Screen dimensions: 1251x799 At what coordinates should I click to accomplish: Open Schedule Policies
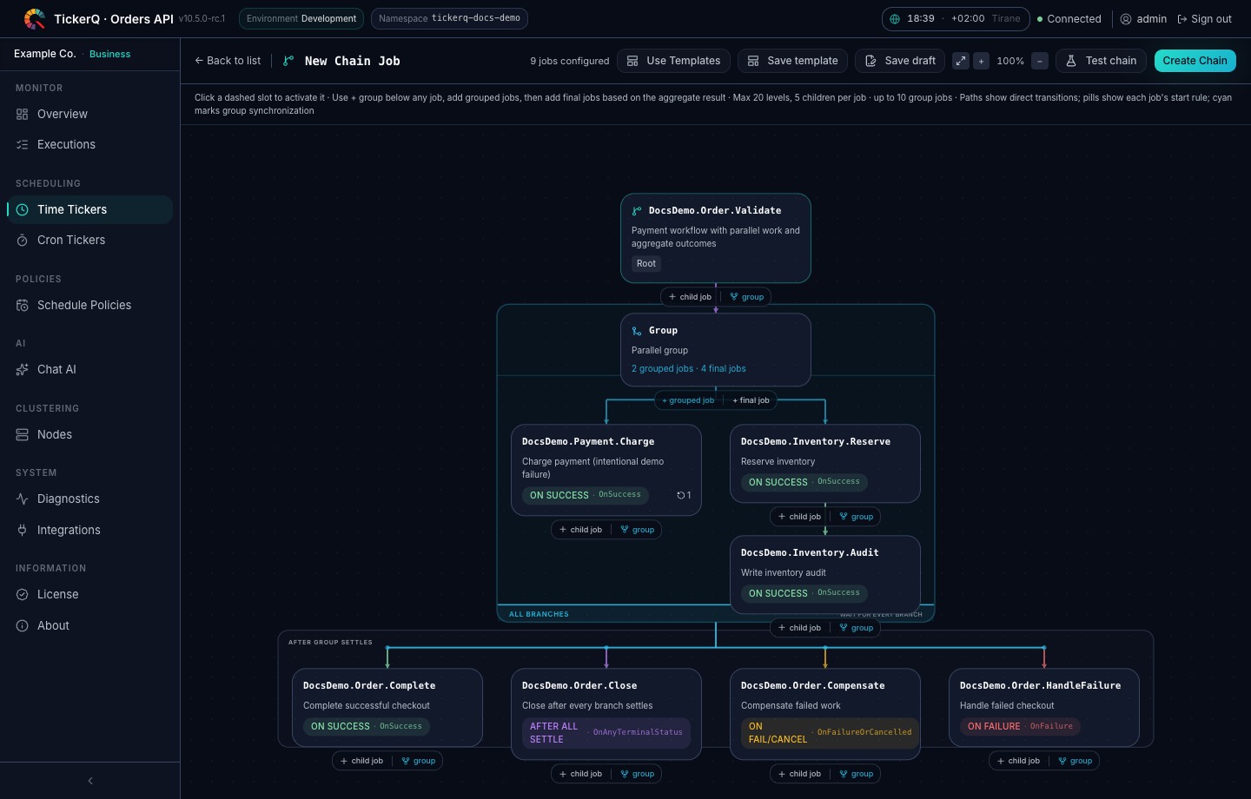pos(90,305)
